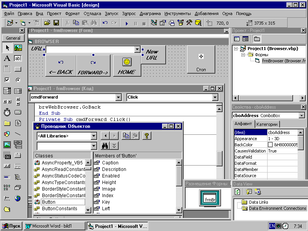Viewport: 308px width, 231px height.
Task: Click the help question mark icon in Object Browser
Action: click(x=147, y=136)
